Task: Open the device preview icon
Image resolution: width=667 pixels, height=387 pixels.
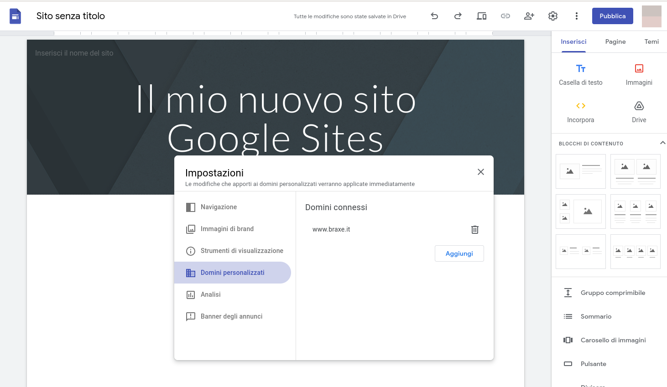Action: [482, 16]
